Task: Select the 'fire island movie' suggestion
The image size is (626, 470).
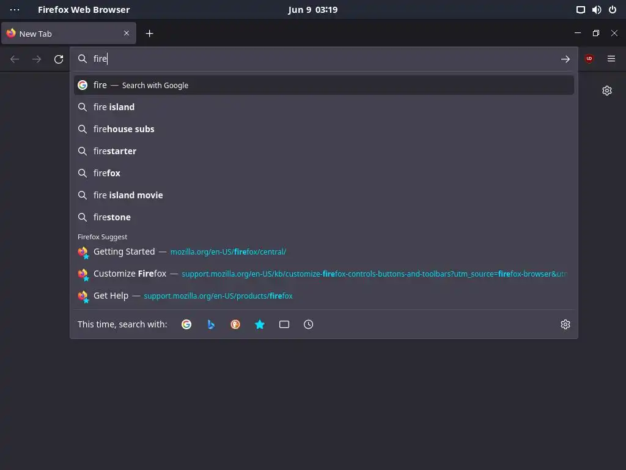Action: click(324, 195)
